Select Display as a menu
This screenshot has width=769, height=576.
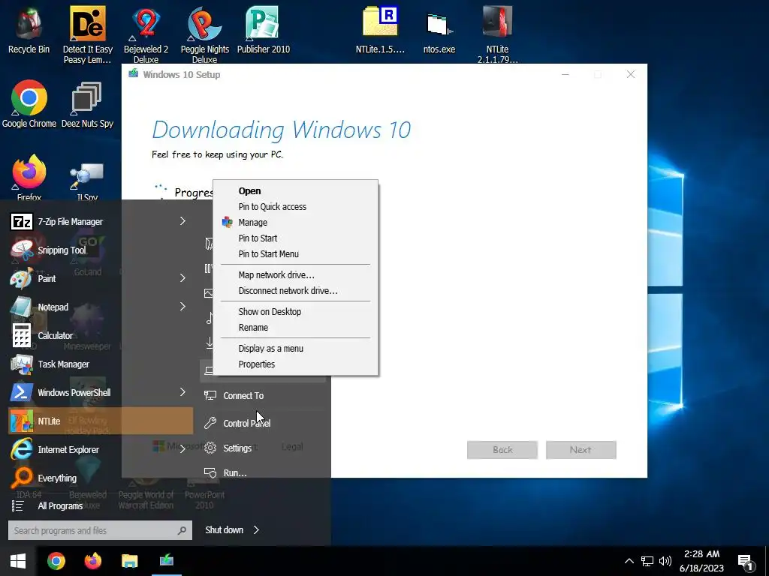pos(295,348)
